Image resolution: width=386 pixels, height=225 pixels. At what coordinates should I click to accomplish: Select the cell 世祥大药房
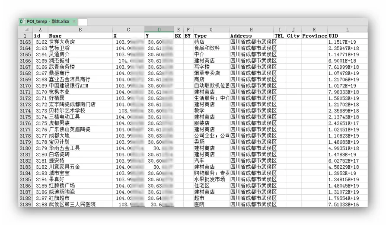point(80,42)
